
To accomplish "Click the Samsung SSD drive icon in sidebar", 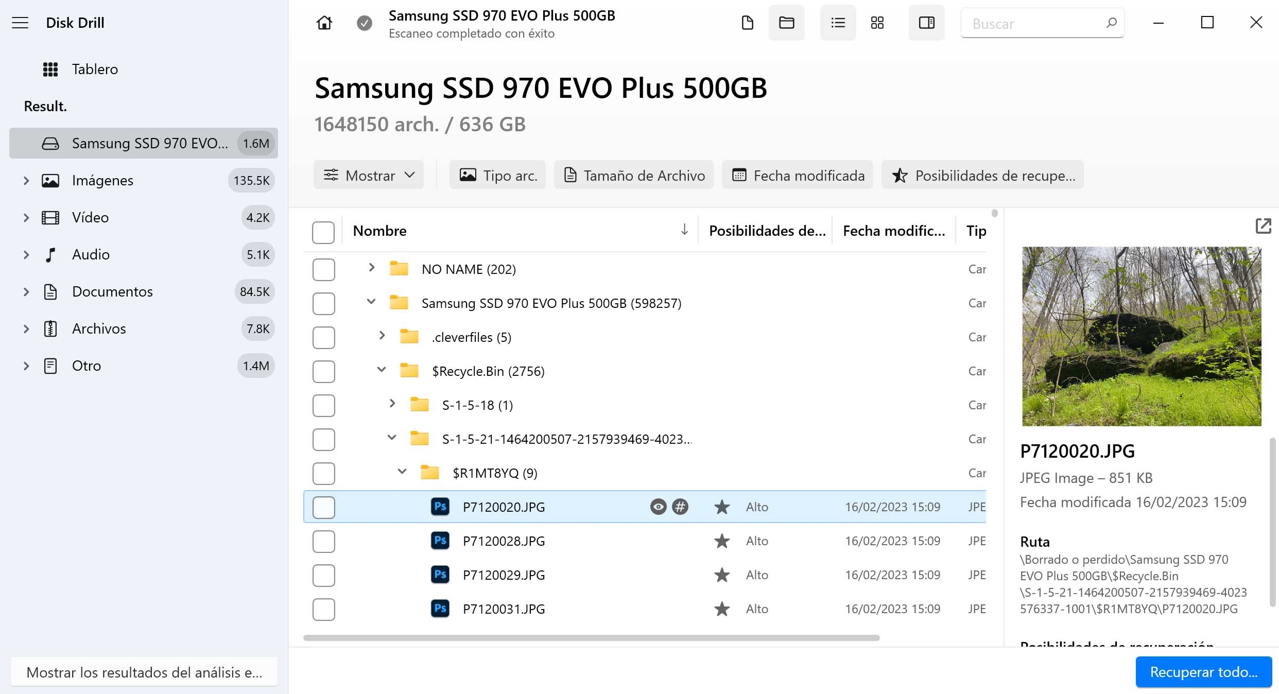I will point(50,143).
